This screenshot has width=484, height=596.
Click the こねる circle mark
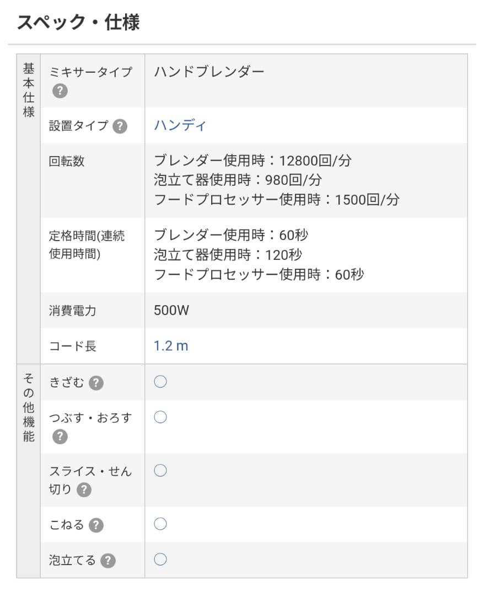(160, 524)
